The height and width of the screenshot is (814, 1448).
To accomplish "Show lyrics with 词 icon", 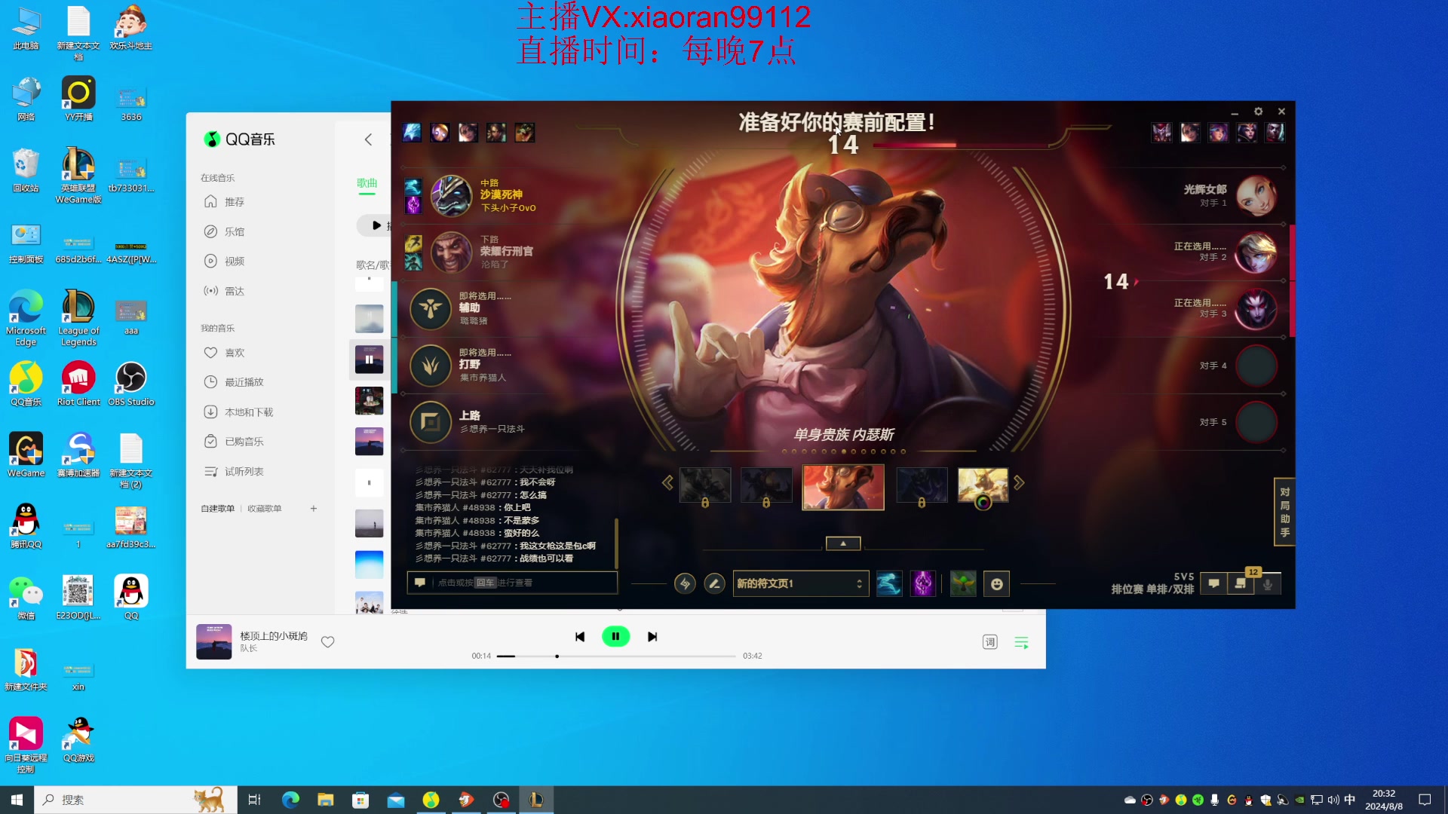I will (989, 642).
